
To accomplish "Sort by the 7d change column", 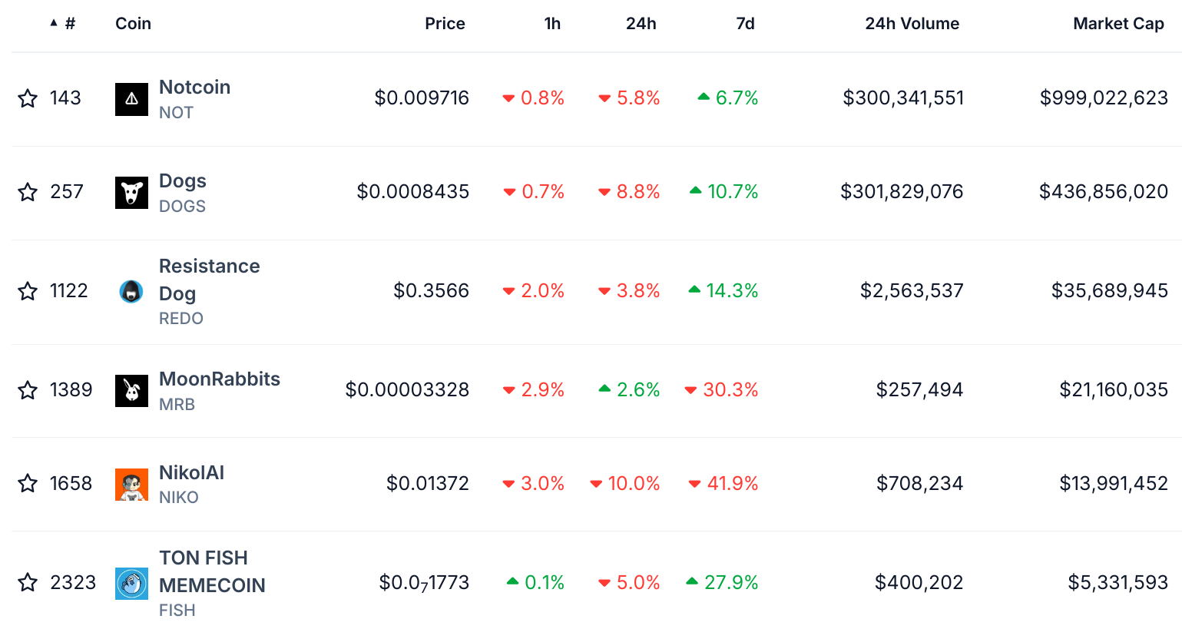I will point(745,24).
